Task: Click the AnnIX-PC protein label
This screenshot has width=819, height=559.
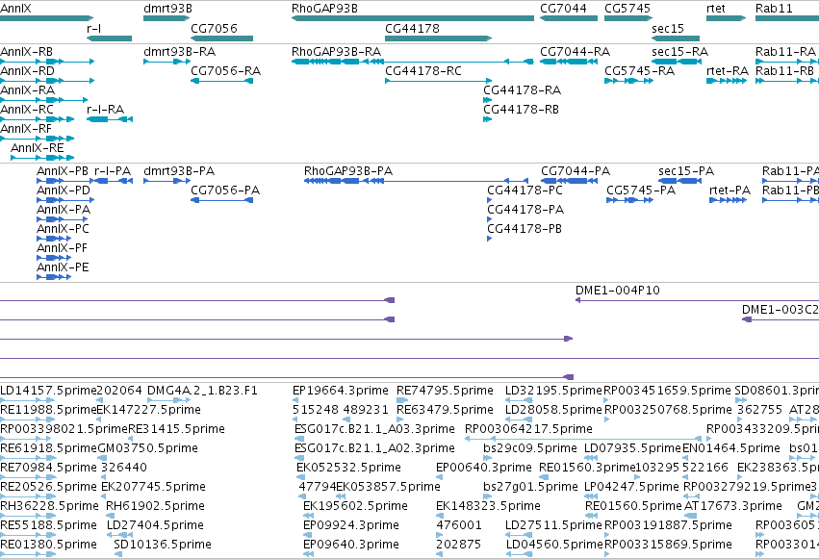Action: pos(63,229)
